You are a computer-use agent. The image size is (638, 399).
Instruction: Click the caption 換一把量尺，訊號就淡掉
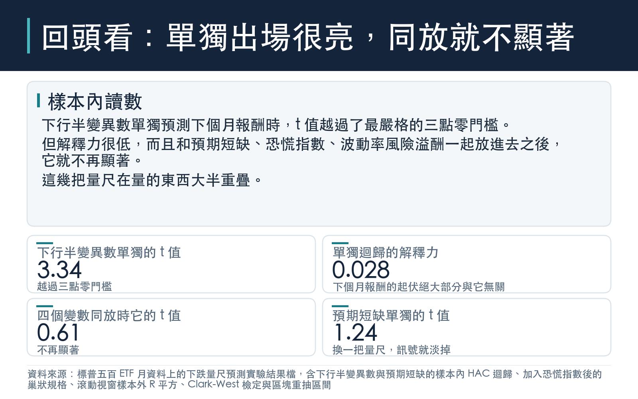[x=392, y=350]
